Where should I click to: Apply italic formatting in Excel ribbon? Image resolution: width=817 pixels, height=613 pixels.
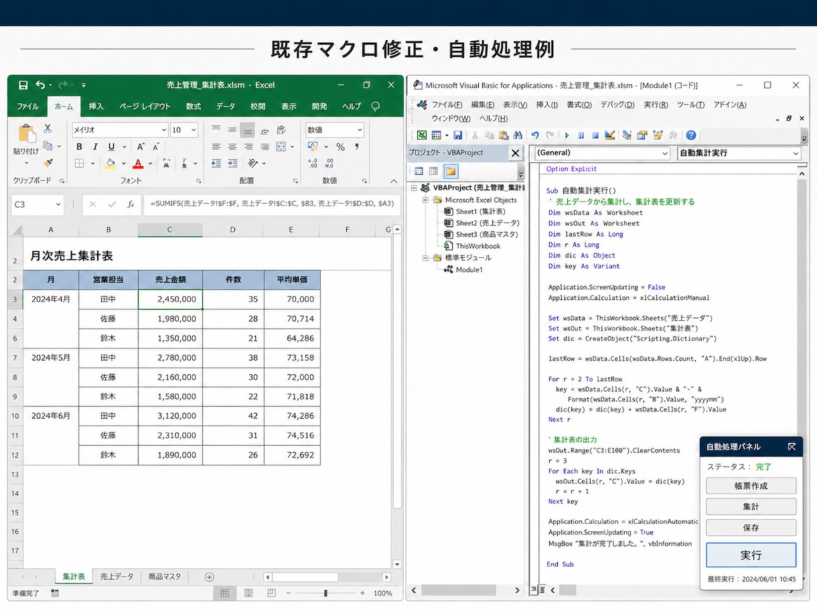(95, 147)
